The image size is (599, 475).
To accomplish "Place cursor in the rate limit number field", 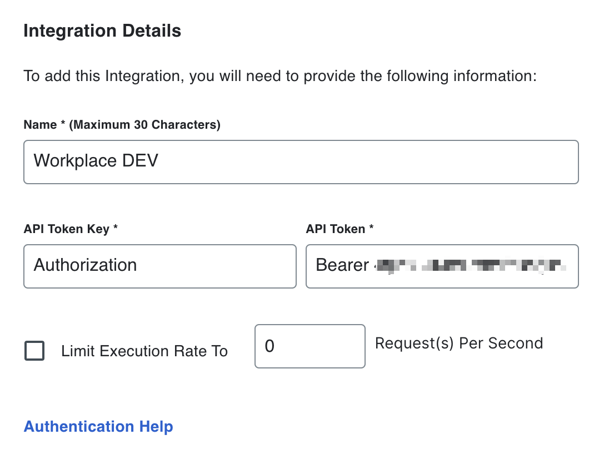I will 310,346.
